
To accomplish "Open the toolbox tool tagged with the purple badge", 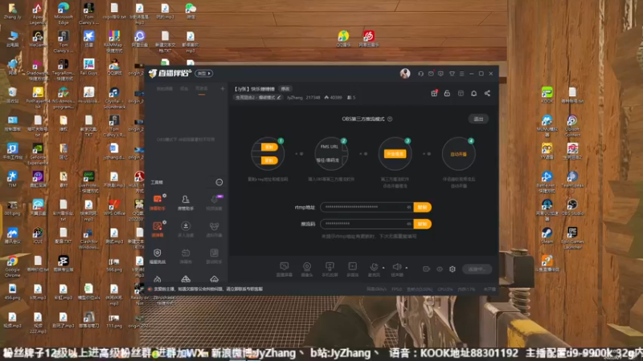I will 214,202.
